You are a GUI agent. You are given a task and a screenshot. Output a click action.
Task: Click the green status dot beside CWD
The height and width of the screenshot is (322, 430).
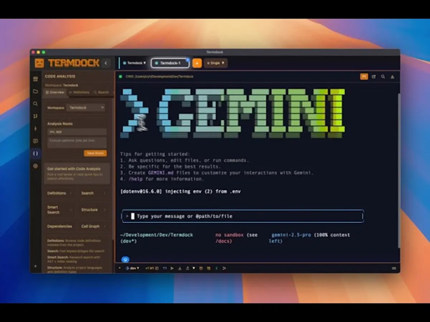pyautogui.click(x=120, y=77)
